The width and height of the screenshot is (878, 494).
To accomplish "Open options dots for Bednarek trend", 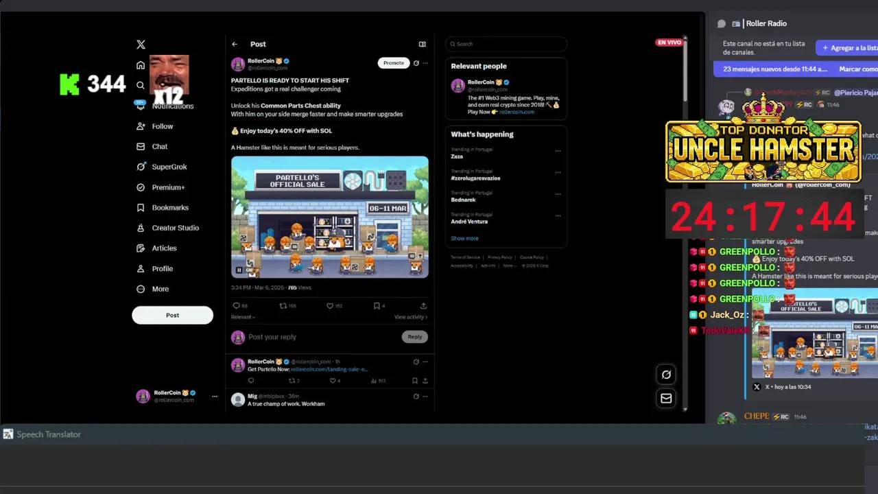I will pyautogui.click(x=558, y=194).
